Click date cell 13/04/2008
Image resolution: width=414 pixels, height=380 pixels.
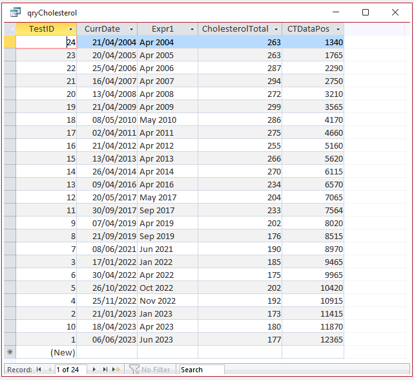(107, 94)
